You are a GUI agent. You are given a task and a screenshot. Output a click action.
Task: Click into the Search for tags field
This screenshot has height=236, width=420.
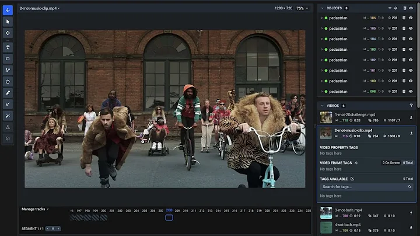click(366, 187)
